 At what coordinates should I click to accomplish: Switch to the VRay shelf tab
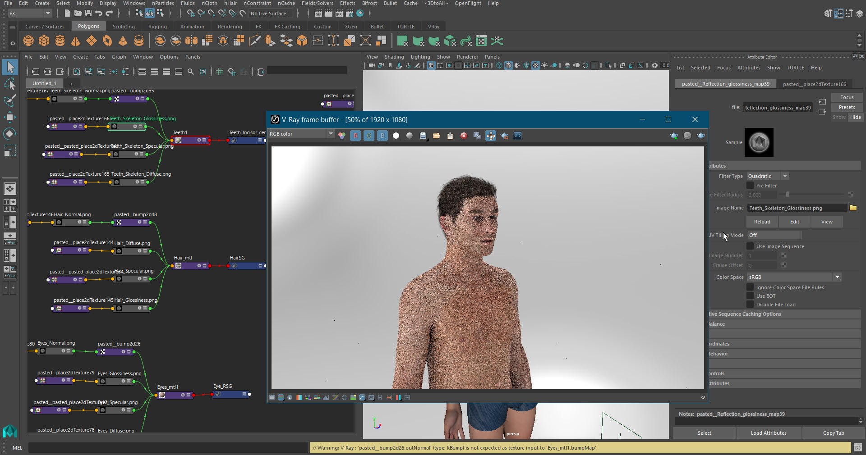pos(433,27)
